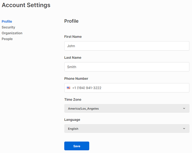Open the English language dropdown

pyautogui.click(x=127, y=128)
